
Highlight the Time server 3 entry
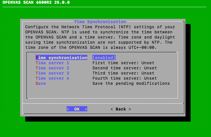[52, 73]
